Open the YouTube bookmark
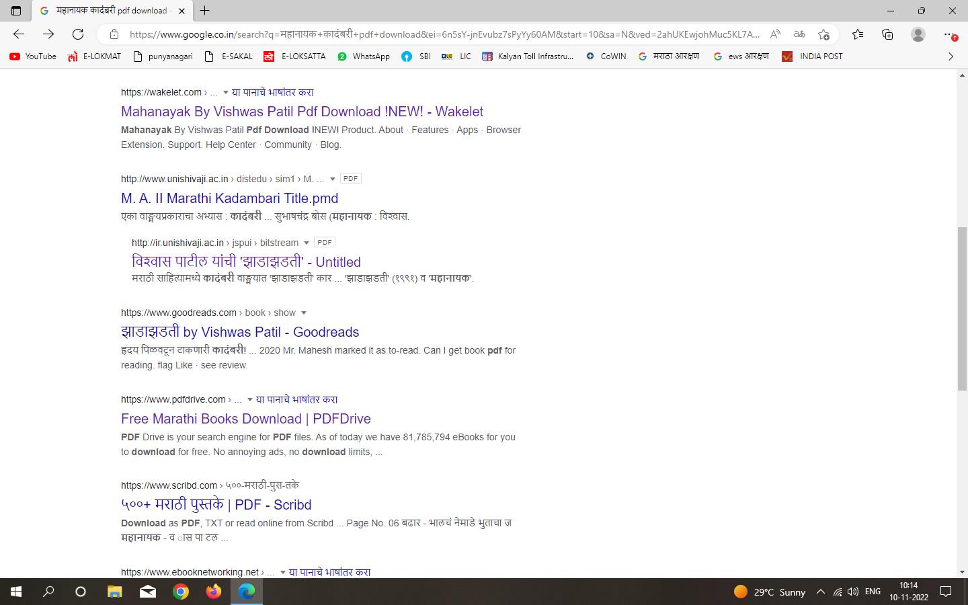This screenshot has height=605, width=968. (33, 56)
